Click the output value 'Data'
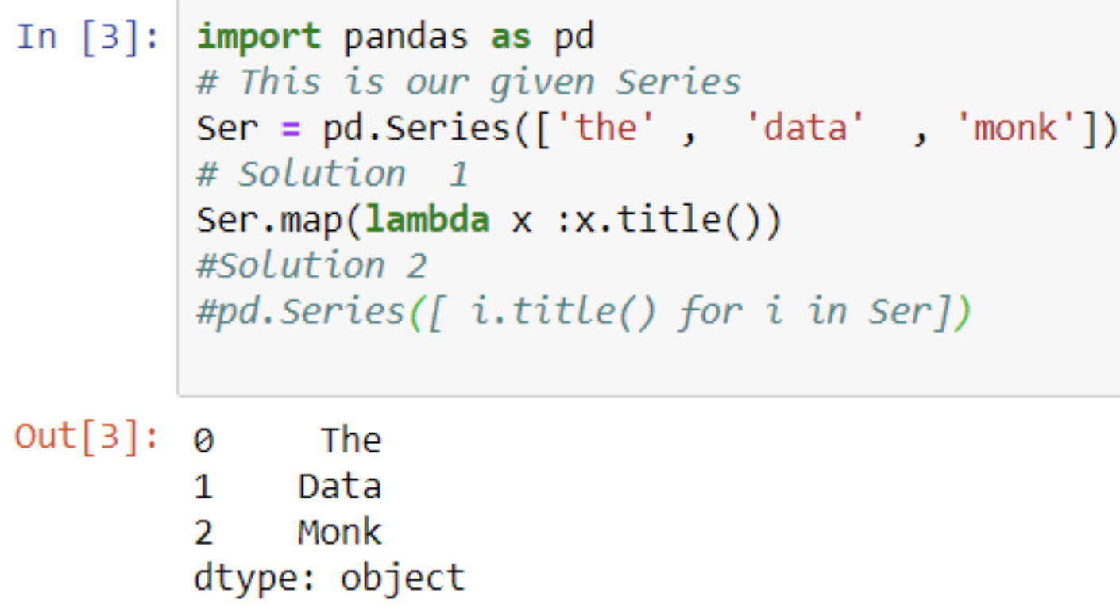This screenshot has height=608, width=1120. (340, 486)
